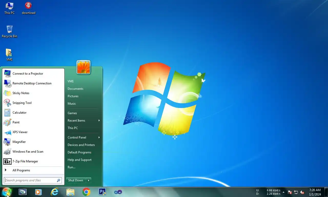Open Pictures from Start menu
Screen dimensions: 328x197
pos(84,96)
